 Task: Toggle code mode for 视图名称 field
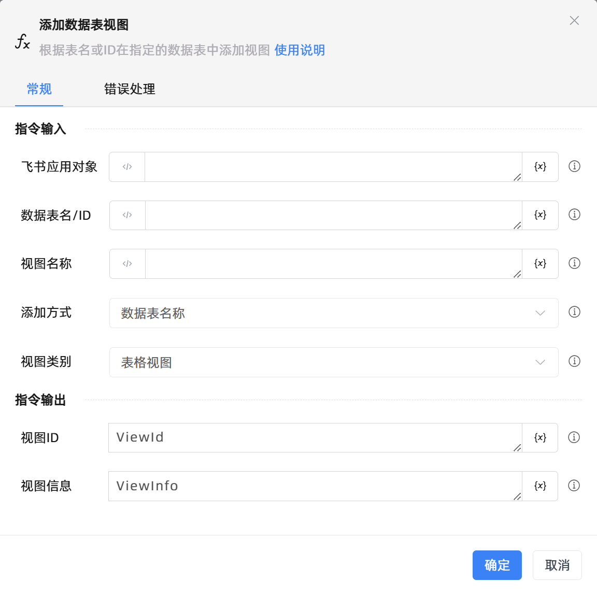pyautogui.click(x=127, y=264)
